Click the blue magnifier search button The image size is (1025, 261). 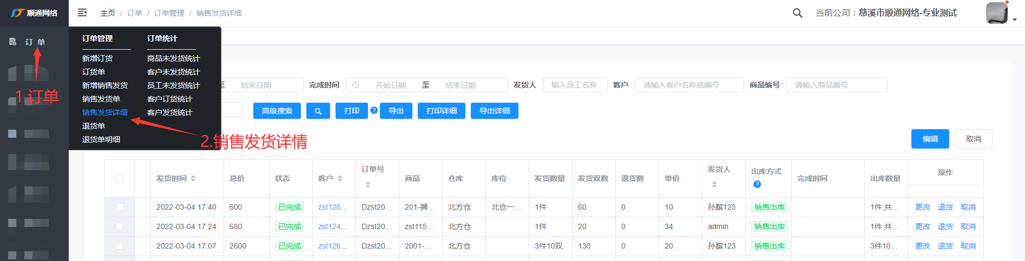[318, 111]
